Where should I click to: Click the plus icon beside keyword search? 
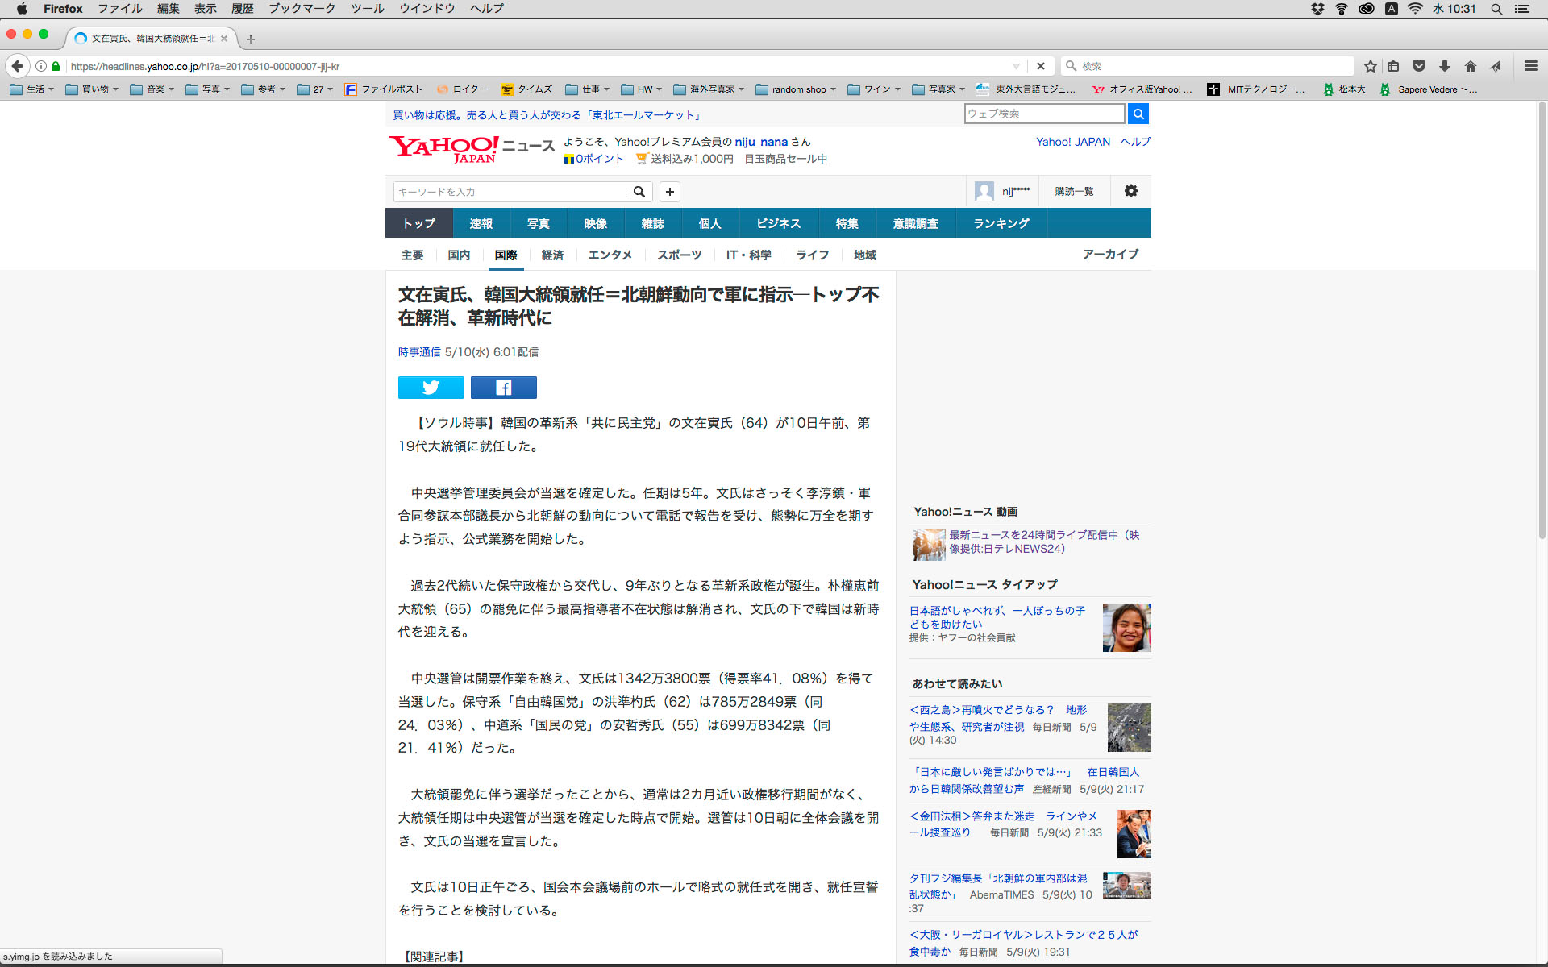pyautogui.click(x=669, y=192)
